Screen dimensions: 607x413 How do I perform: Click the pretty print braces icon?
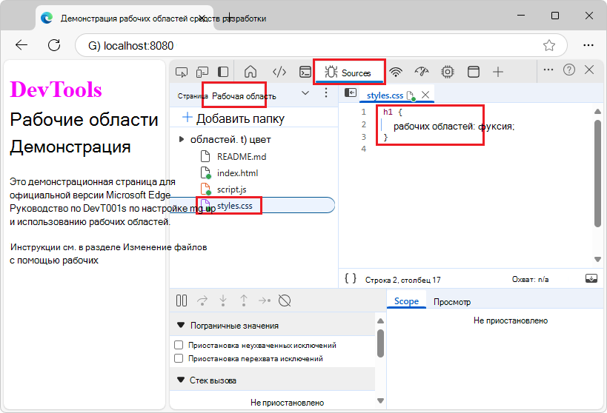[x=351, y=278]
